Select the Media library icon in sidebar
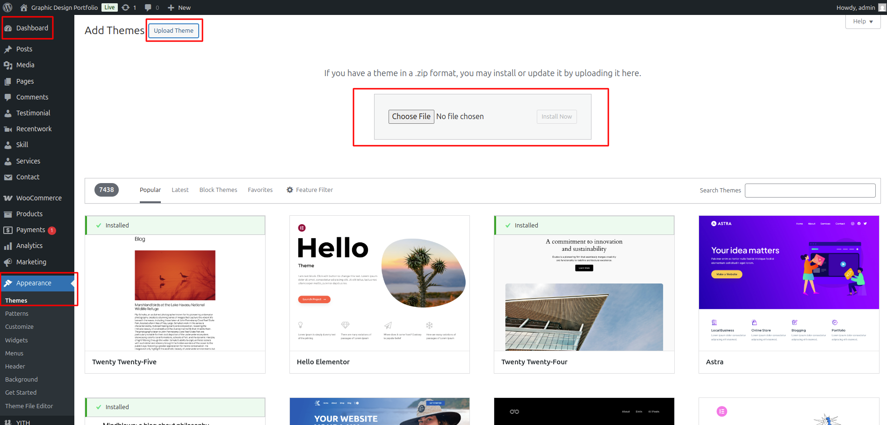This screenshot has width=887, height=425. pos(8,65)
